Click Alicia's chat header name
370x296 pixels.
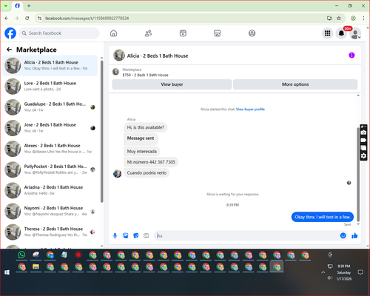pos(158,55)
